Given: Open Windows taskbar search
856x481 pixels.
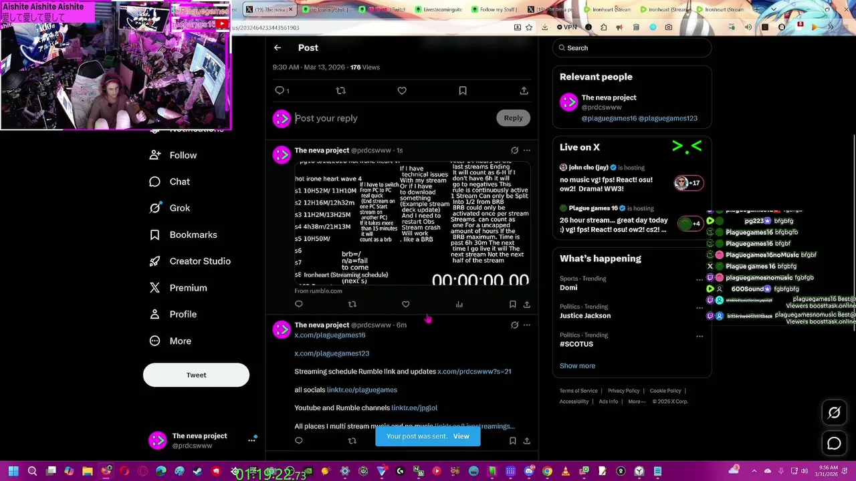Looking at the screenshot, I should coord(32,472).
